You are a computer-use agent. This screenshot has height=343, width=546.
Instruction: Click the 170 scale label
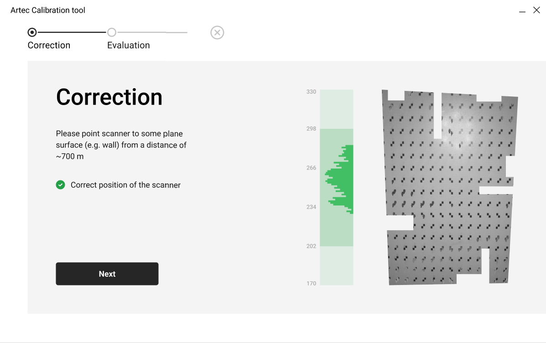311,284
